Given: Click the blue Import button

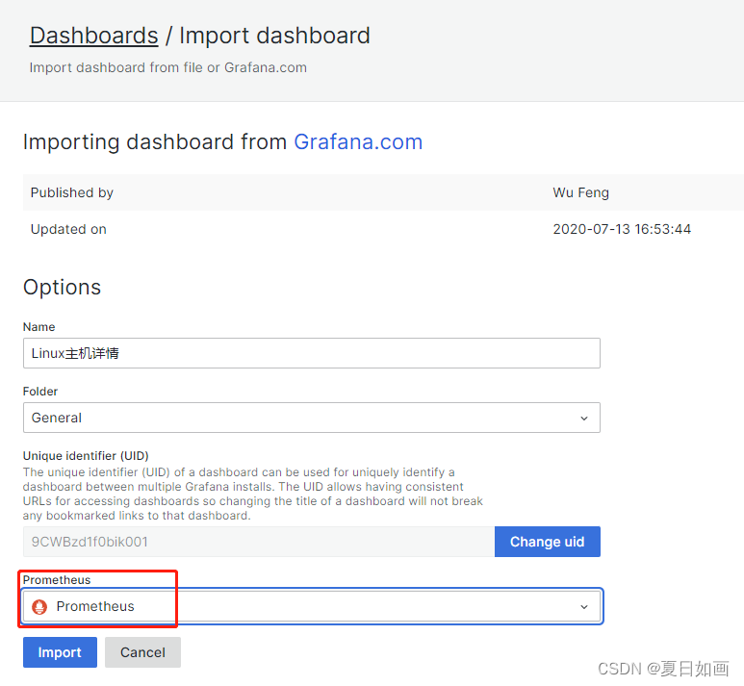Looking at the screenshot, I should click(60, 652).
